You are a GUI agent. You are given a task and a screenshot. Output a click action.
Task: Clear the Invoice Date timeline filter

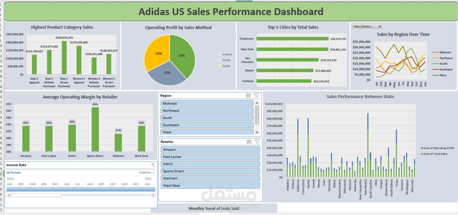point(153,165)
